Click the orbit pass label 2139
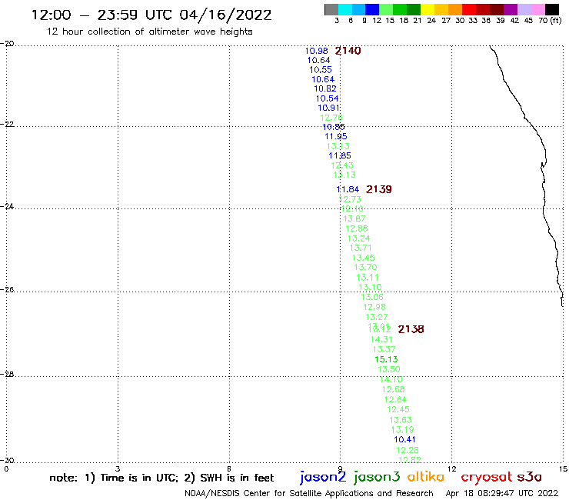Viewport: 569px width, 500px height. click(378, 189)
